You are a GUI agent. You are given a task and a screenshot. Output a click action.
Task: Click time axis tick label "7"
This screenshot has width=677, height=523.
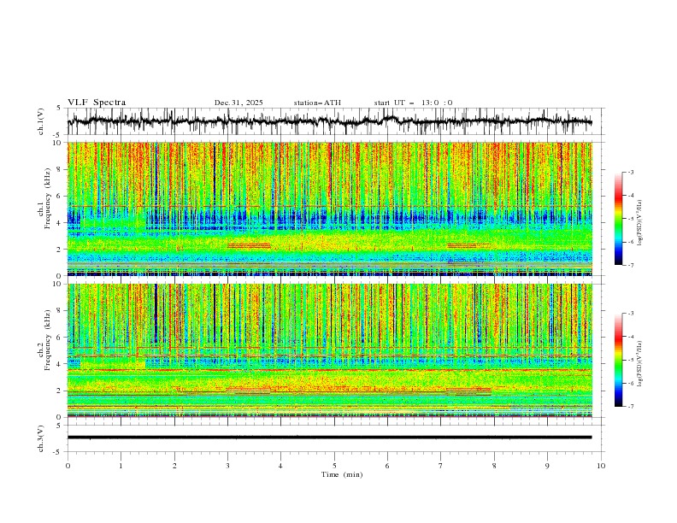coord(440,466)
